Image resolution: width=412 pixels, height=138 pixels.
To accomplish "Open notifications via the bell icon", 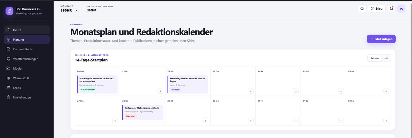I will pyautogui.click(x=391, y=9).
